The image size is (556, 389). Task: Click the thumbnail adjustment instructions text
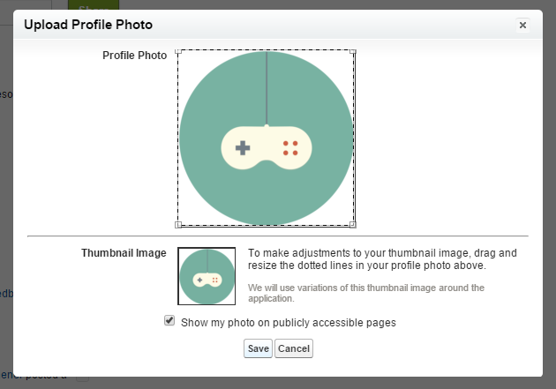tap(381, 259)
